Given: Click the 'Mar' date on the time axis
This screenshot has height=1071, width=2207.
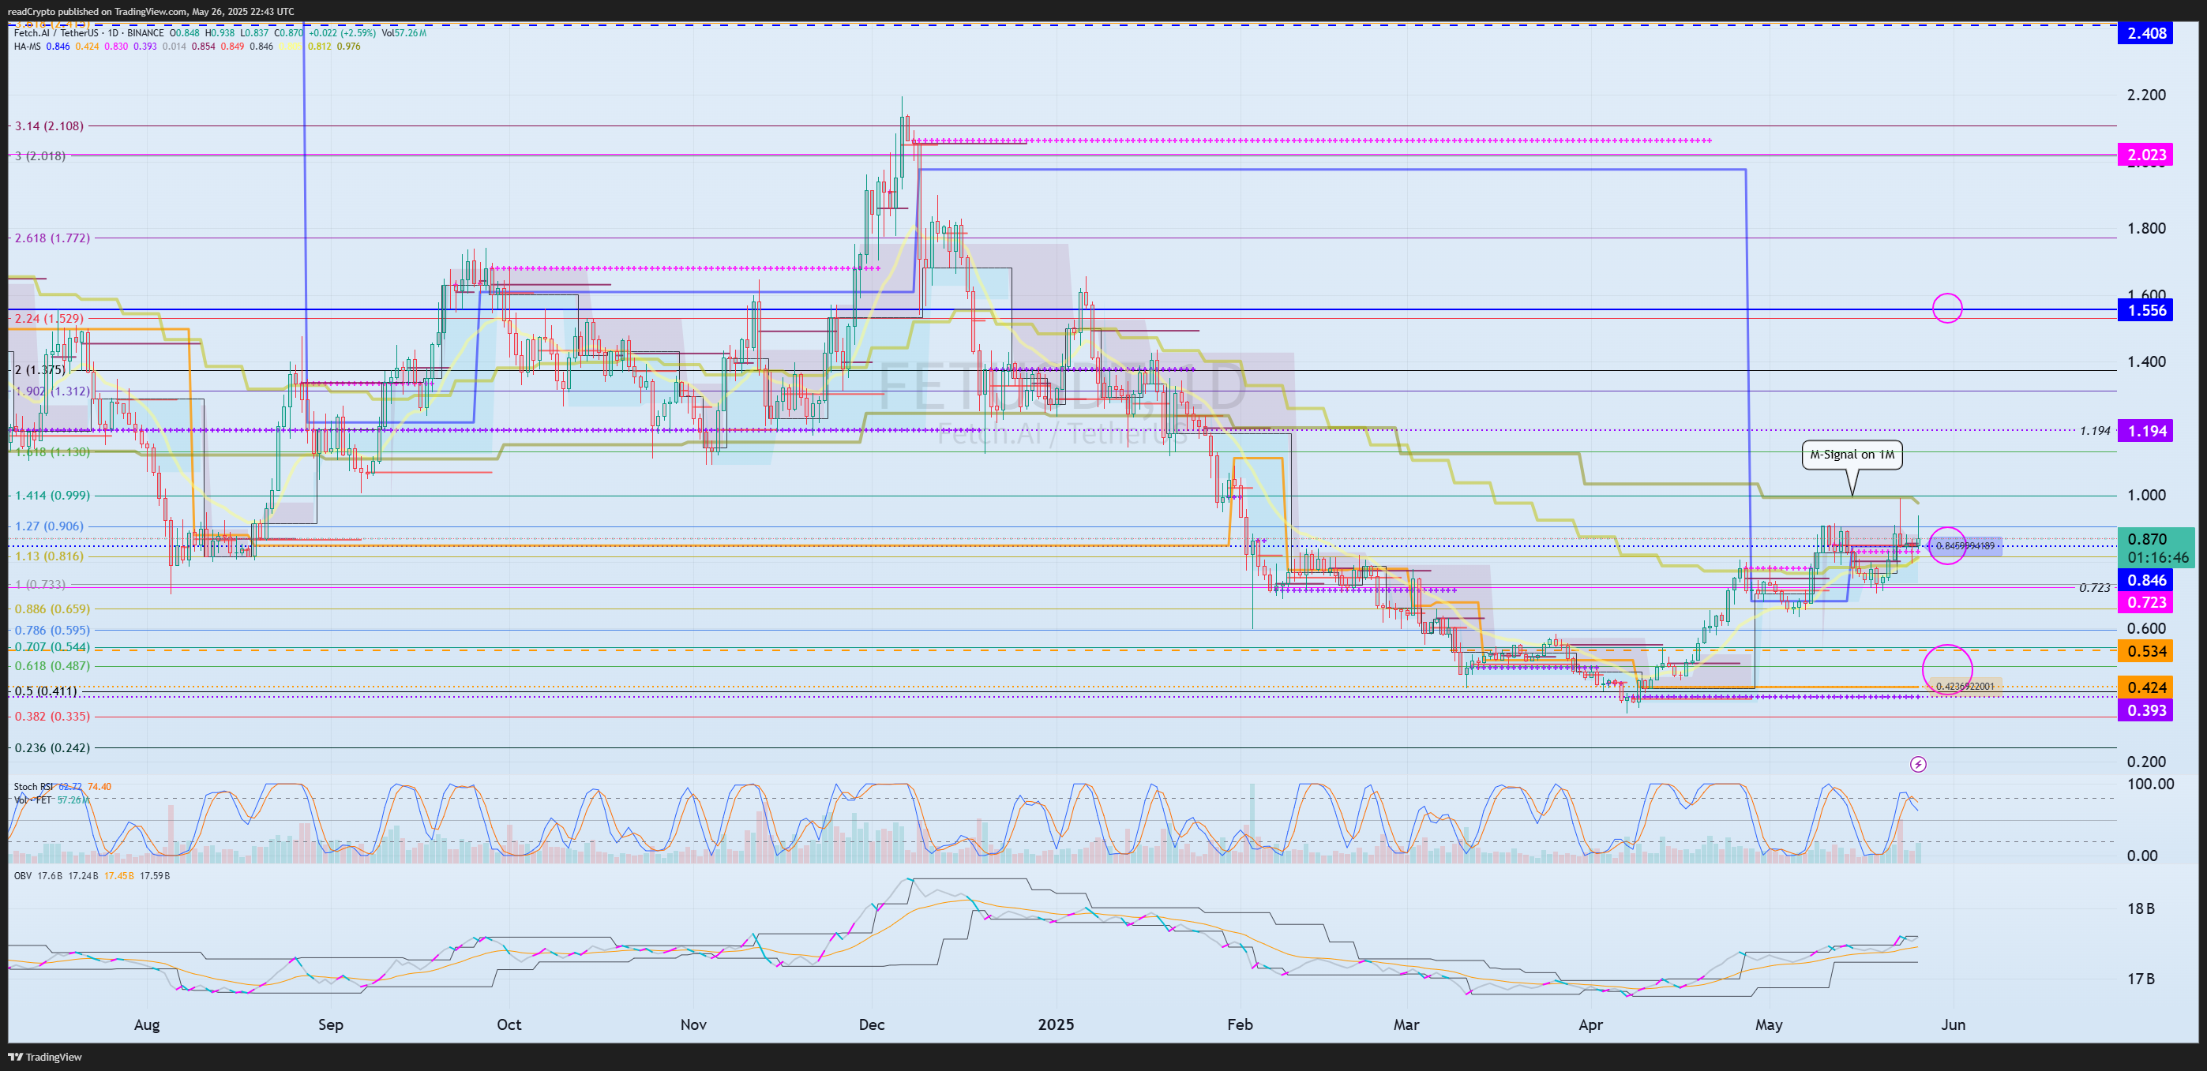Looking at the screenshot, I should point(1406,1024).
